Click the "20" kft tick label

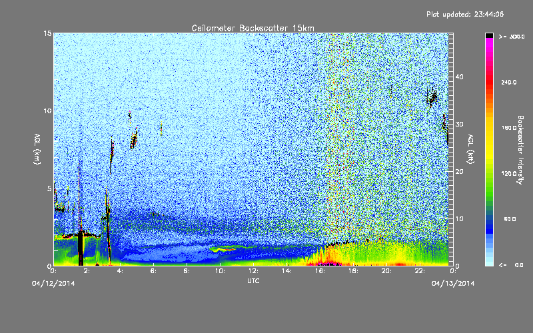pos(459,171)
